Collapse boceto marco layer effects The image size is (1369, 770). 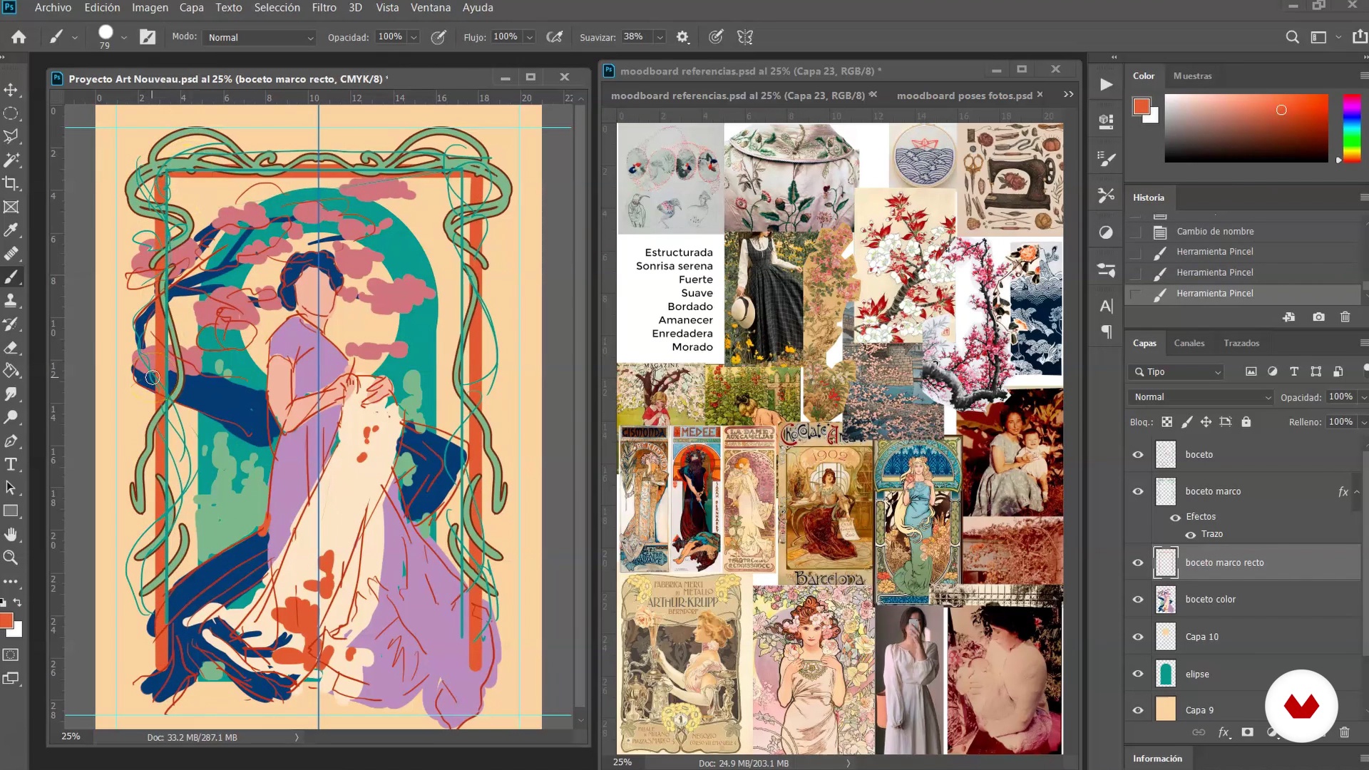point(1357,492)
